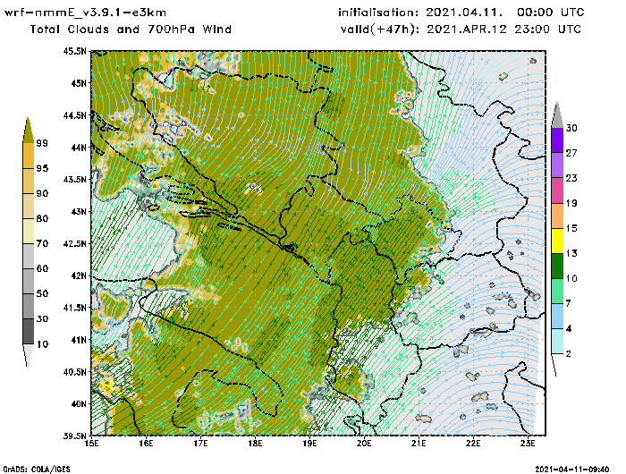Click the '45.5N' latitude axis label
Viewport: 626px width, 474px height.
coord(74,51)
